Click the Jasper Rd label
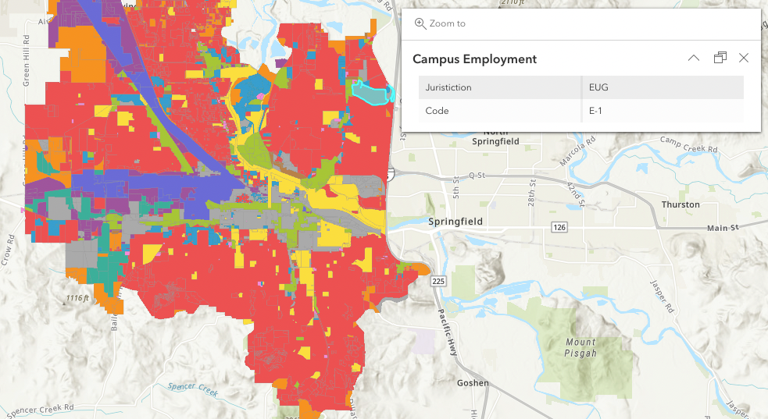The height and width of the screenshot is (419, 768). coord(662,296)
